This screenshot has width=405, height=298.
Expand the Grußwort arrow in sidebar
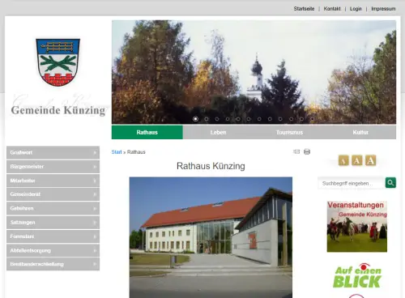pyautogui.click(x=95, y=153)
